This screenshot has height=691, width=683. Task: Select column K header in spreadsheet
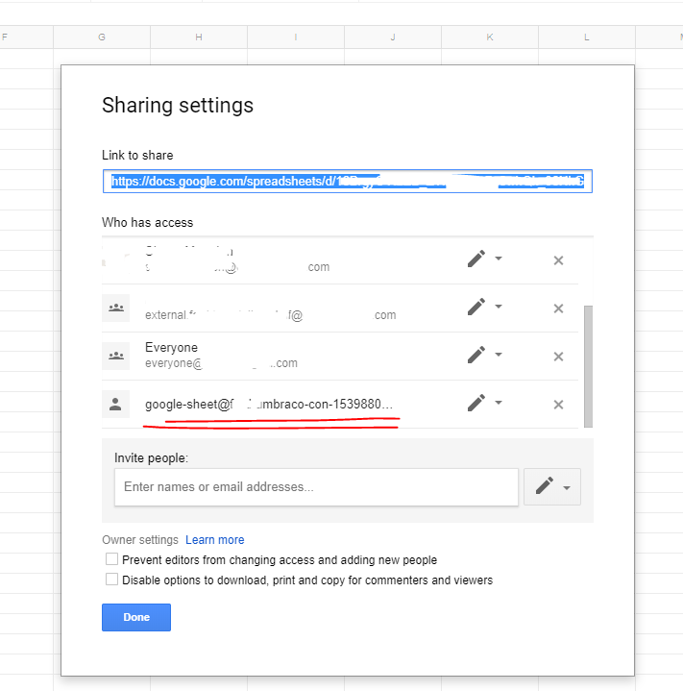(490, 37)
